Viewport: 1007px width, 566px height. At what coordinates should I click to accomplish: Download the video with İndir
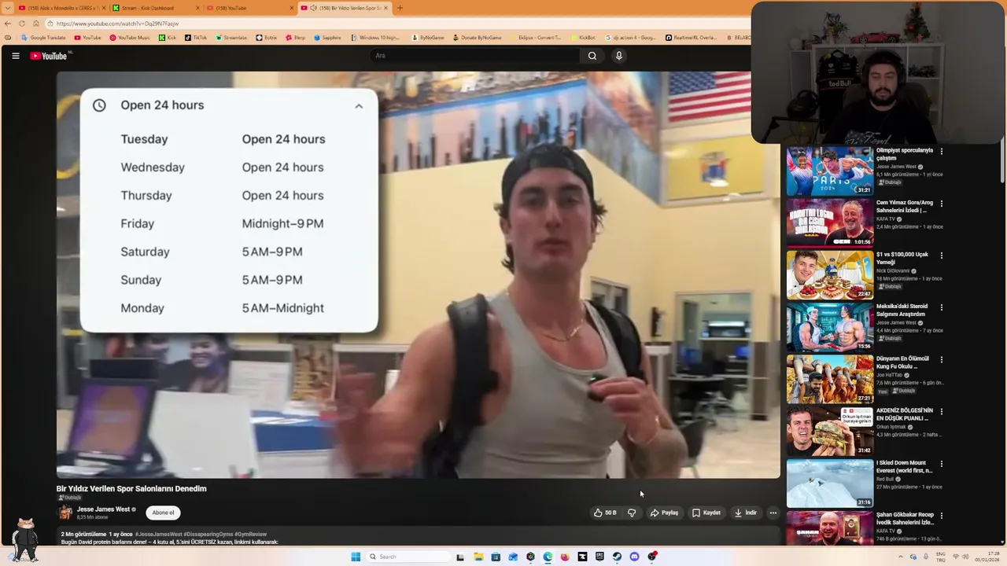[745, 513]
